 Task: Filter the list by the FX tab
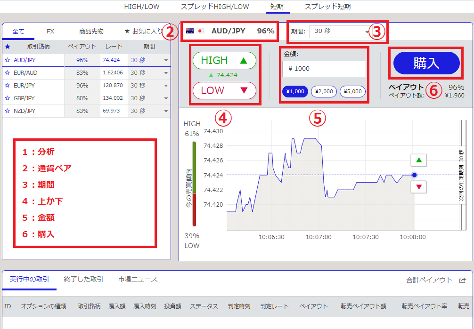pyautogui.click(x=50, y=31)
